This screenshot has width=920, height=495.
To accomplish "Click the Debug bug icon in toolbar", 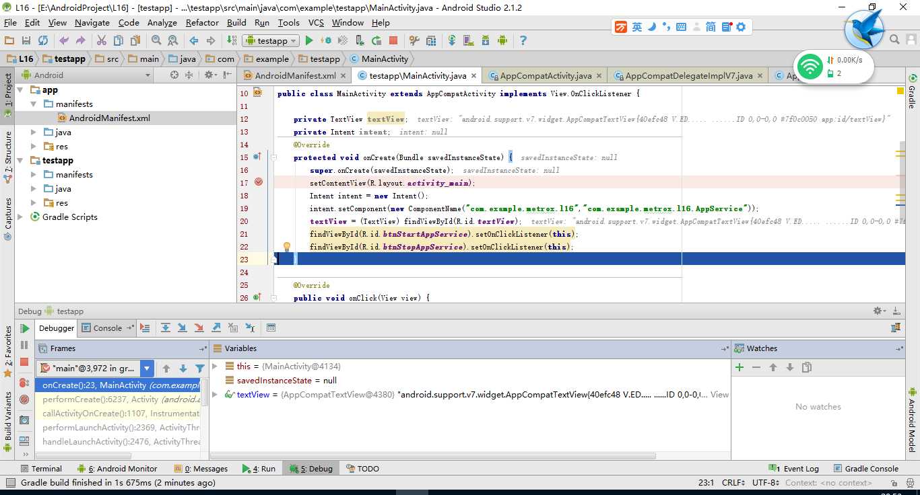I will pyautogui.click(x=326, y=40).
